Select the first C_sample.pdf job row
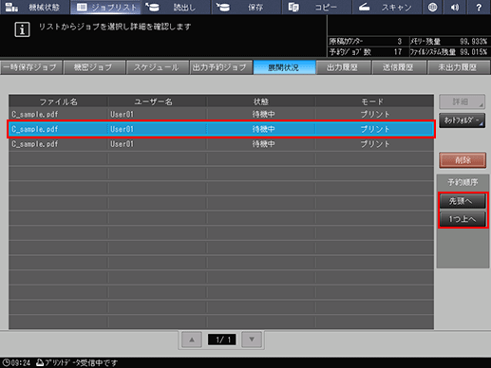The width and height of the screenshot is (491, 368). tap(221, 114)
